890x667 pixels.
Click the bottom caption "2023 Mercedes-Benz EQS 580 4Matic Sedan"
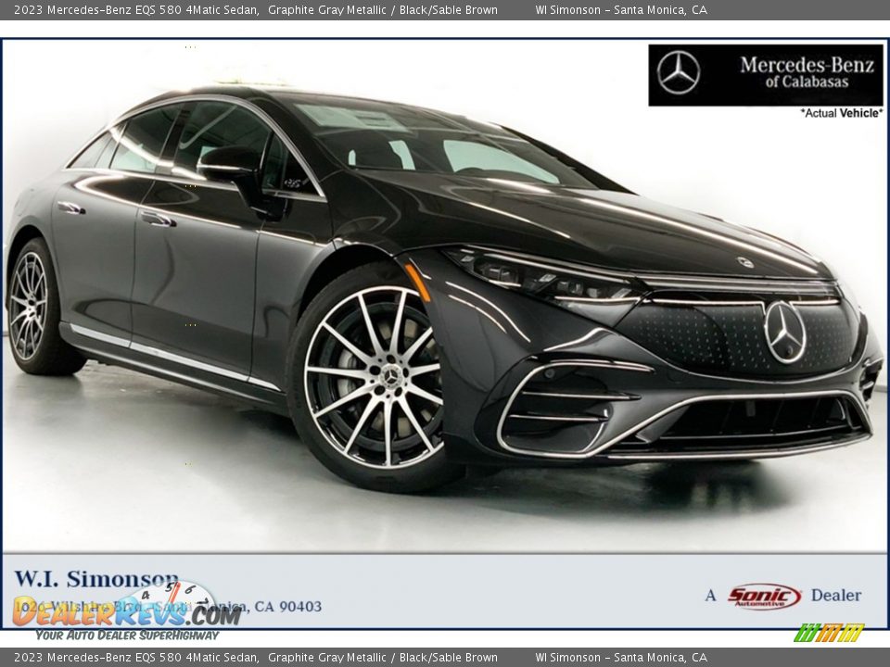[136, 658]
